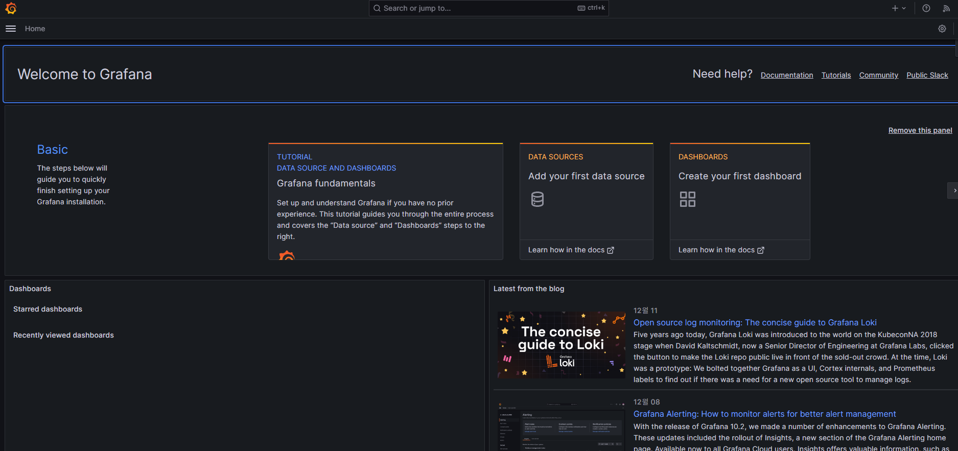Click DATA SOURCE AND DASHBOARDS tutorial label
958x451 pixels.
(x=336, y=168)
